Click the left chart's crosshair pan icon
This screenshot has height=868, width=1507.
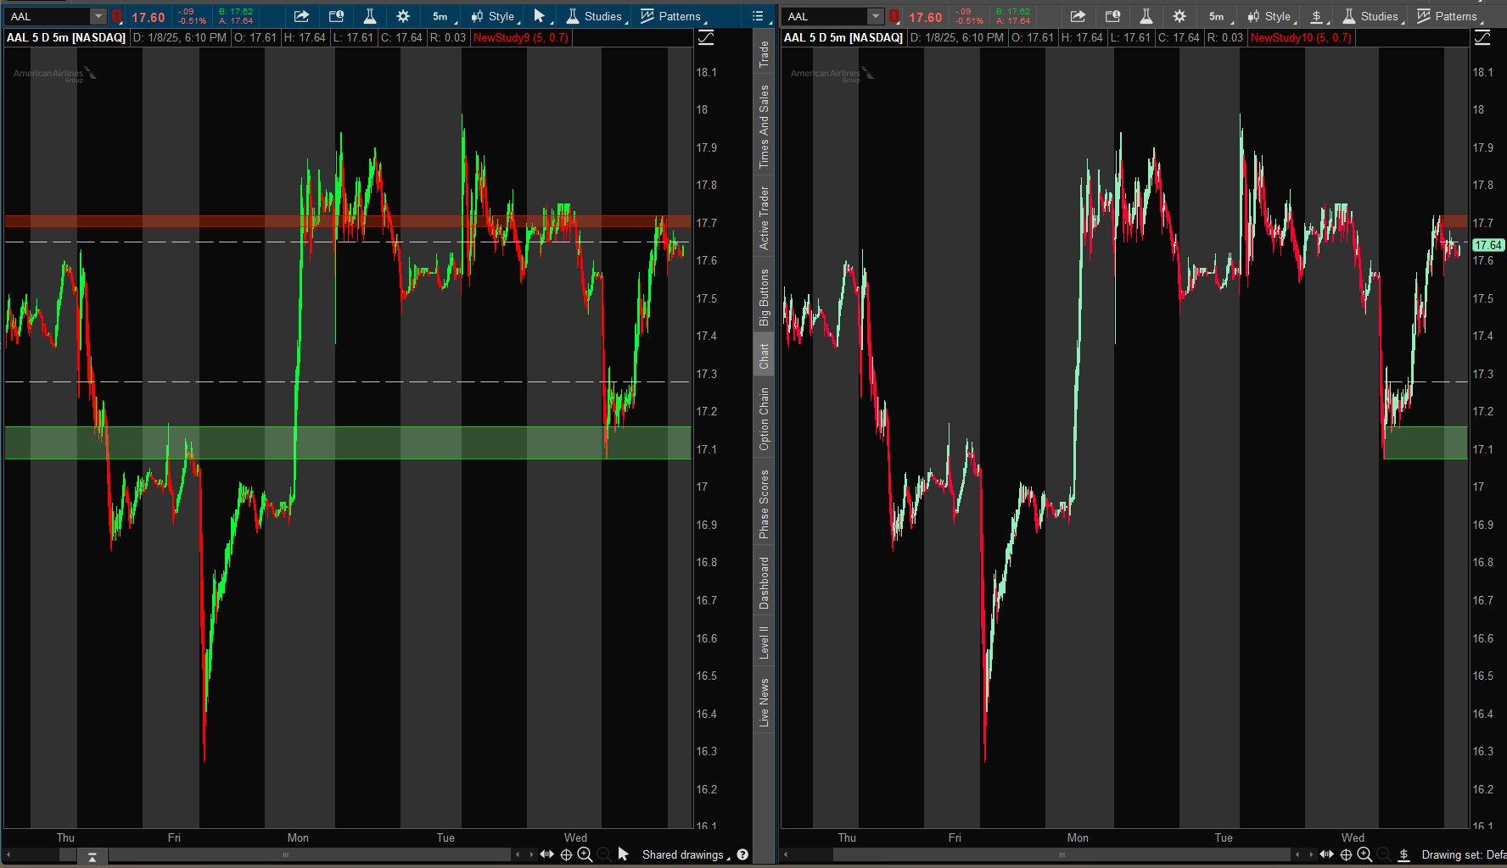click(x=566, y=854)
